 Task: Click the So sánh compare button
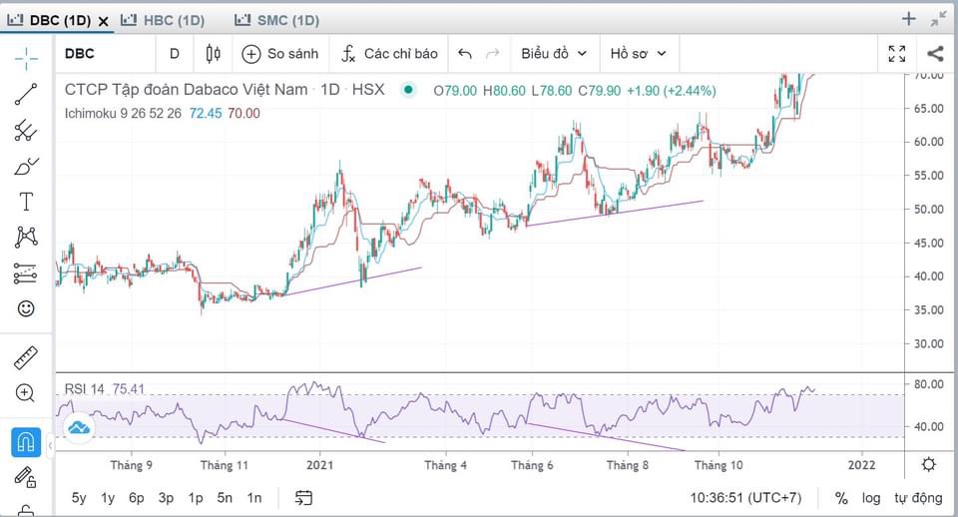[x=280, y=54]
